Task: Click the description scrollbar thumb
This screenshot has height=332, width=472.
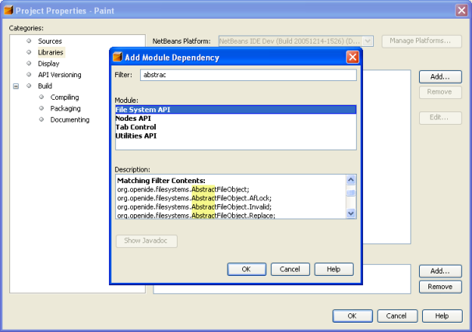Action: click(351, 192)
